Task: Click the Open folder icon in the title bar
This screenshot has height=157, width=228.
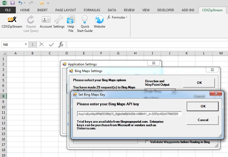Action: click(41, 3)
